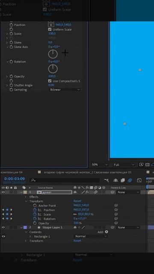Toggle Sampling stopwatch
The width and height of the screenshot is (154, 274).
click(x=12, y=89)
